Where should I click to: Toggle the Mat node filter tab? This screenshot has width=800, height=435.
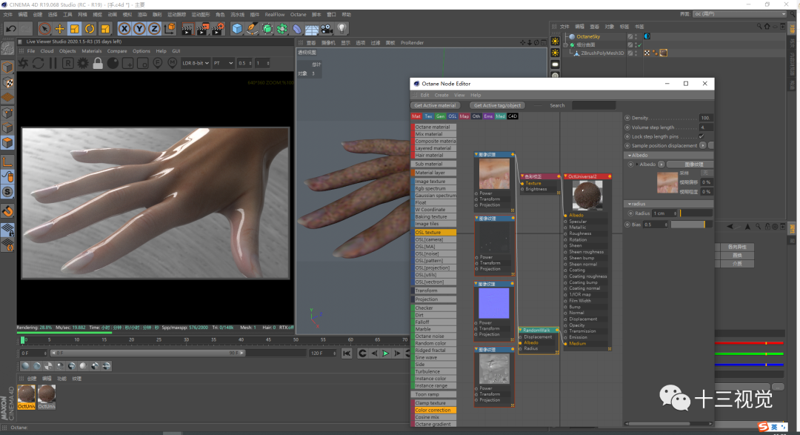click(x=416, y=116)
